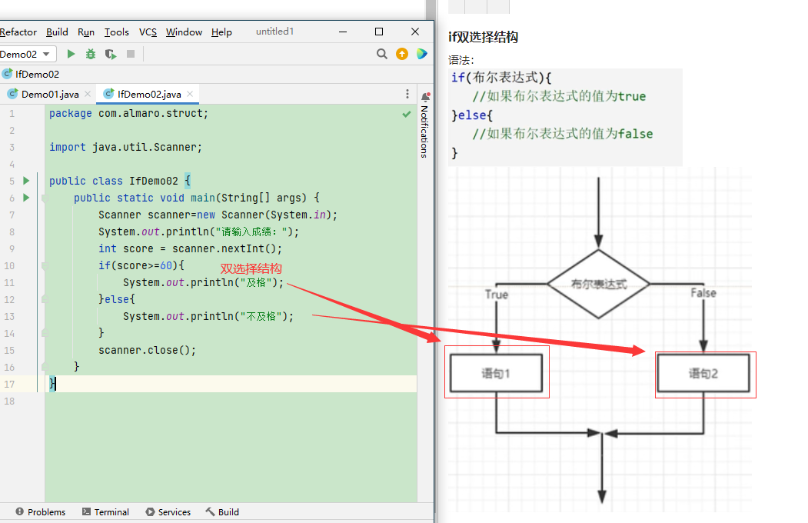Screen dimensions: 808x523
Task: Open the Refactor menu
Action: 18,32
